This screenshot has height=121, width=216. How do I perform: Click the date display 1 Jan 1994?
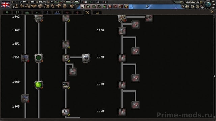192,2
